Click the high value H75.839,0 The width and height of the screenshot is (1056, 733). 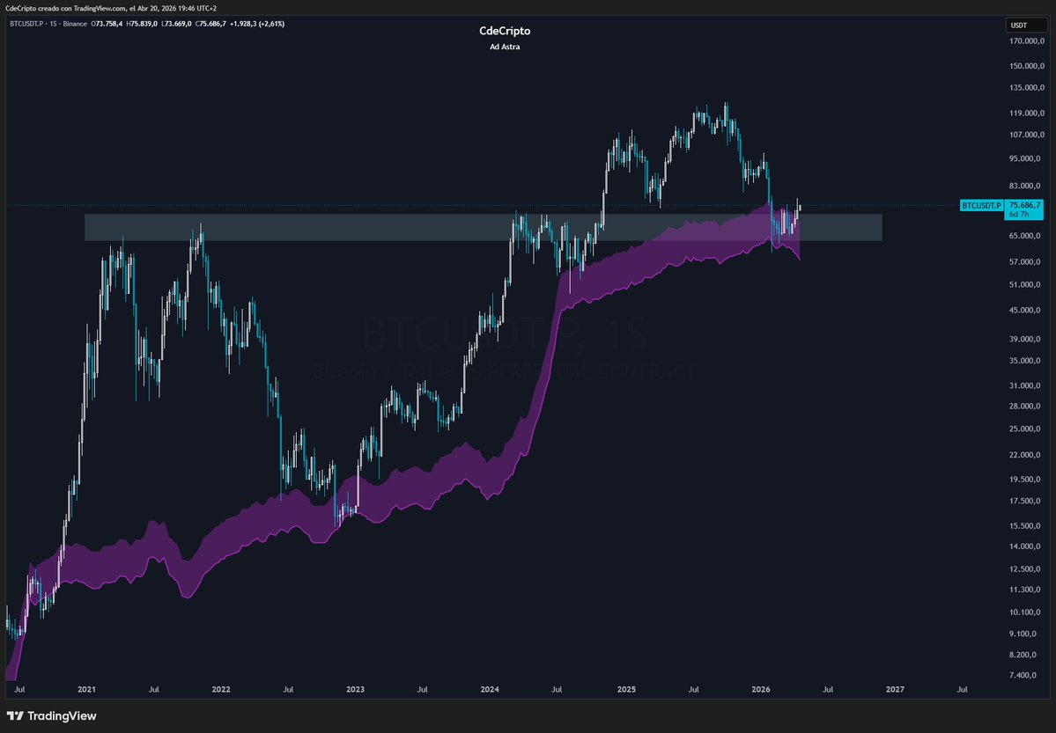pyautogui.click(x=142, y=24)
